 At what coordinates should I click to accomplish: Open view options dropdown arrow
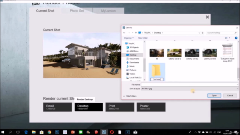[229, 38]
